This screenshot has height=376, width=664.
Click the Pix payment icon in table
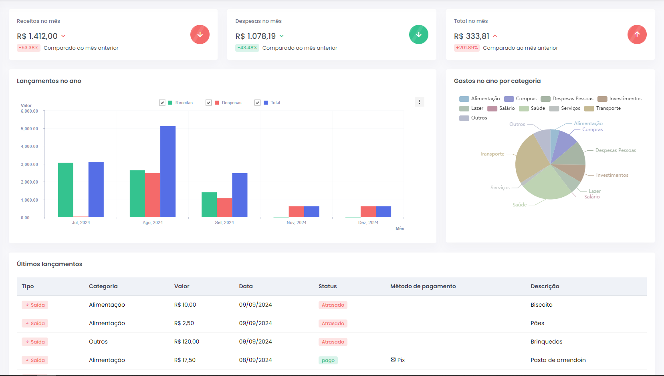click(x=393, y=360)
